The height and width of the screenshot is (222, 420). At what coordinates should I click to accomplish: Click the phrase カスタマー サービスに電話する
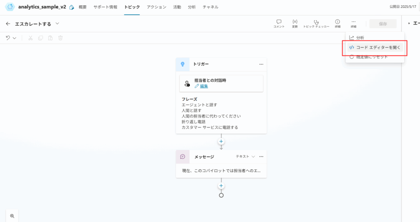pos(210,128)
